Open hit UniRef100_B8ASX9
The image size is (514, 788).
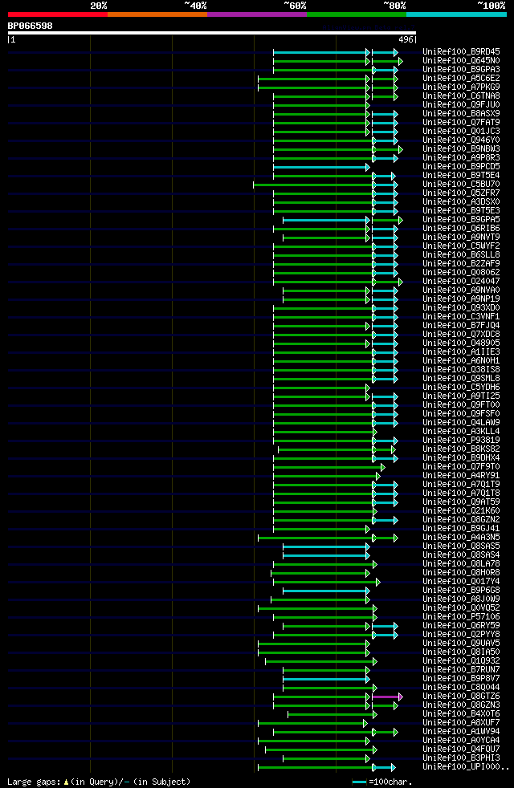pyautogui.click(x=461, y=114)
